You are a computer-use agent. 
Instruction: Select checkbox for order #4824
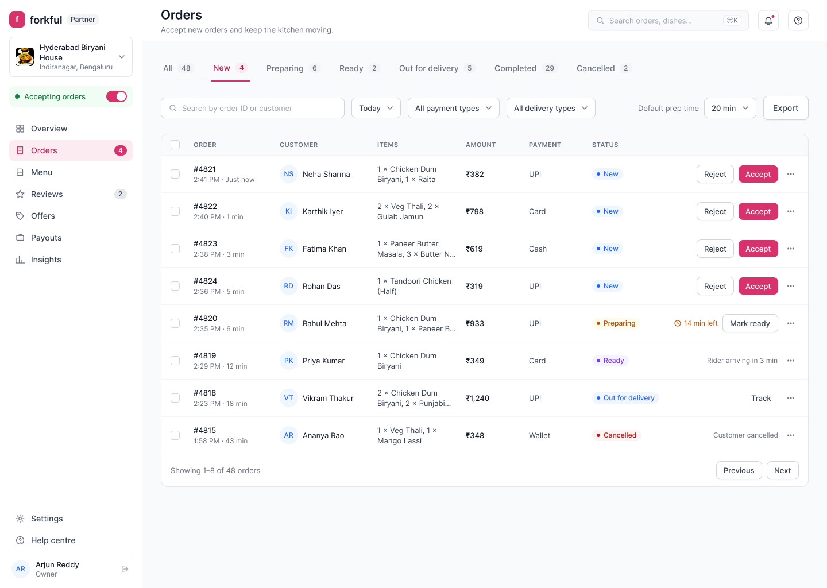point(175,286)
